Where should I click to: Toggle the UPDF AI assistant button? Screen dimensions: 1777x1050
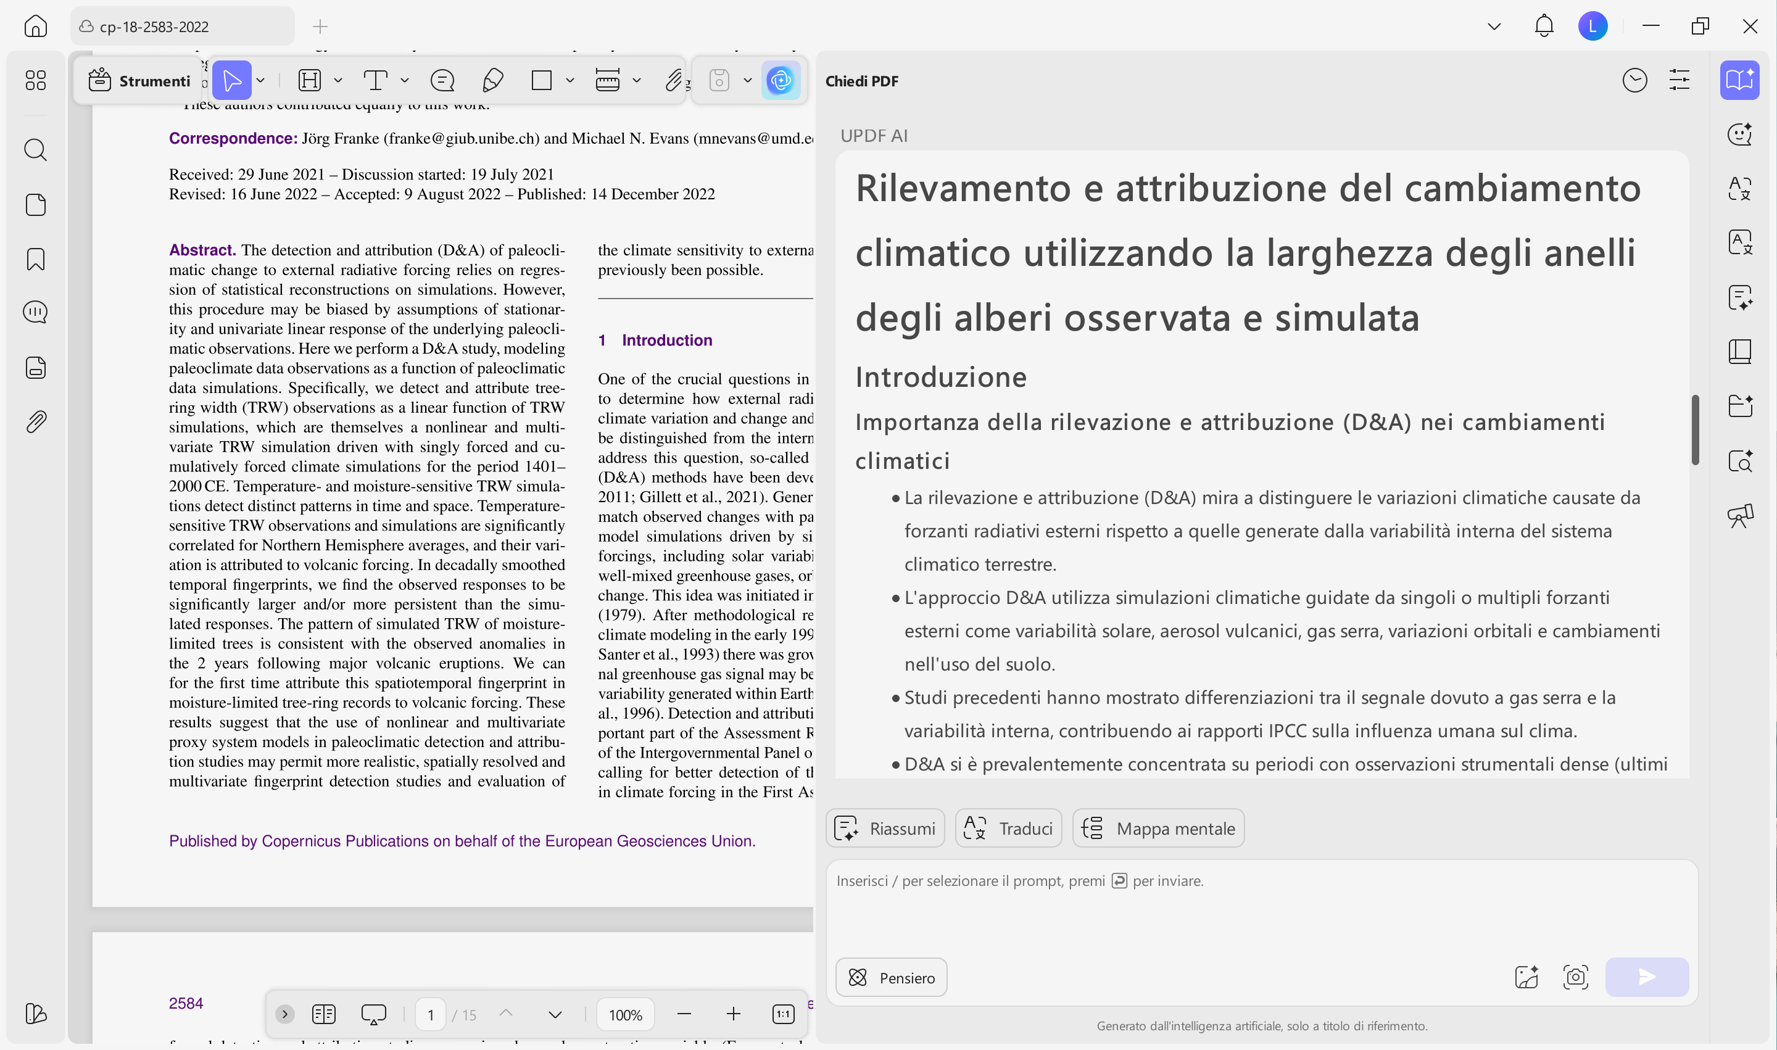tap(781, 81)
